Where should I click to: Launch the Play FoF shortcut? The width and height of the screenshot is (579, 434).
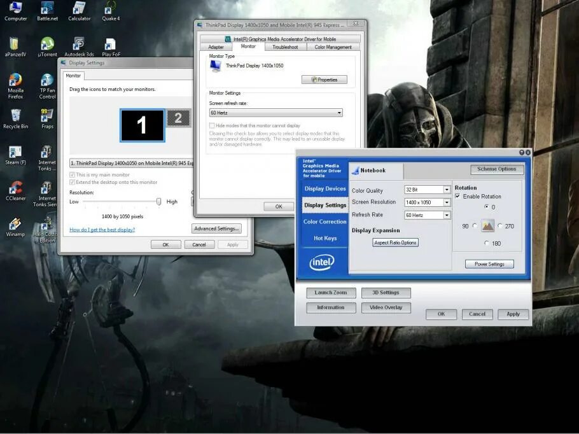111,47
